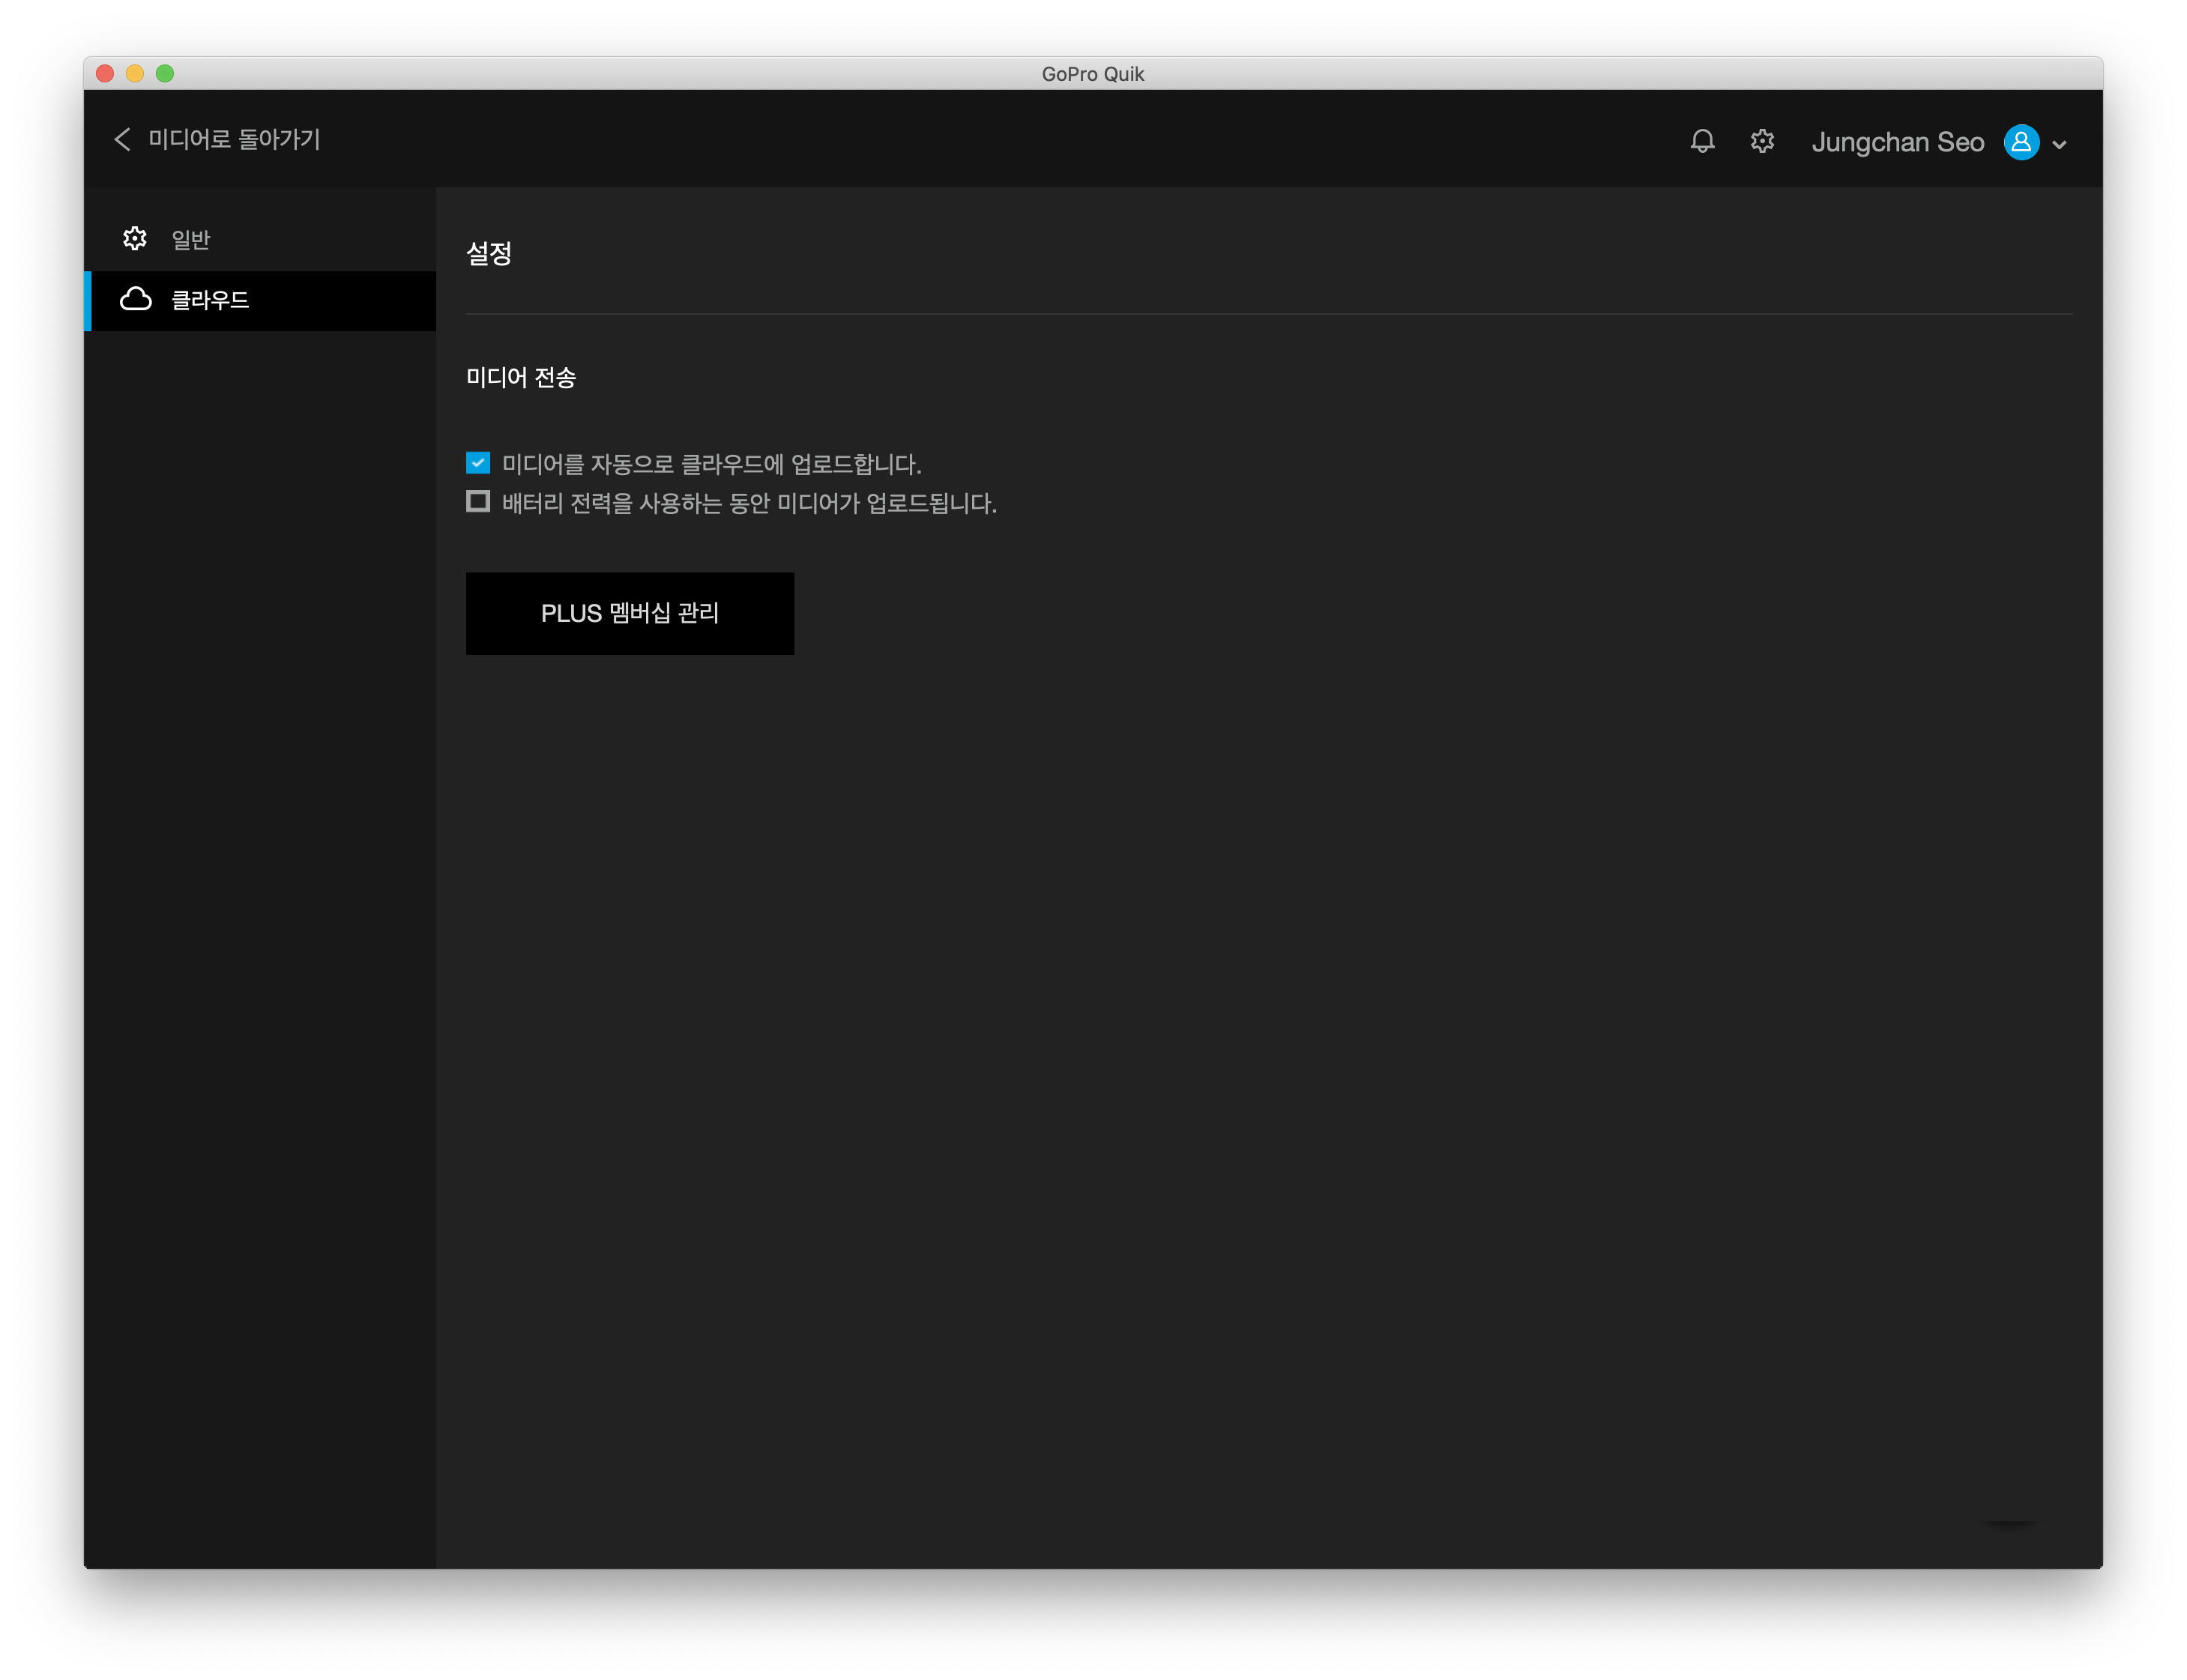
Task: Open the notifications bell icon
Action: coord(1702,141)
